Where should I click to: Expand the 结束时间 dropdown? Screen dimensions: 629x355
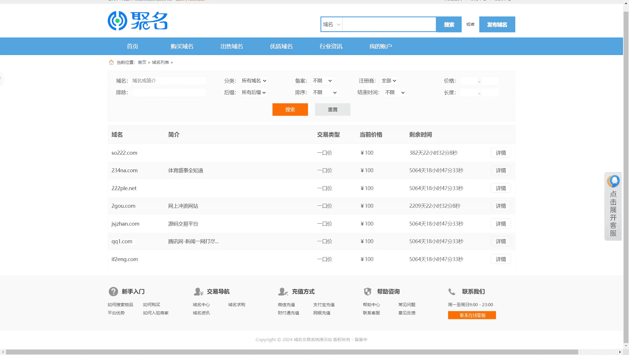pyautogui.click(x=394, y=93)
